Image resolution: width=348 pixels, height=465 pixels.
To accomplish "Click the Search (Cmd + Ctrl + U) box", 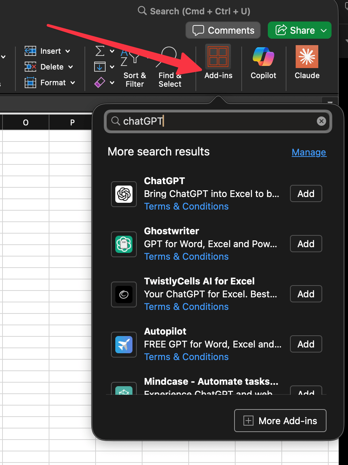I will pyautogui.click(x=194, y=11).
